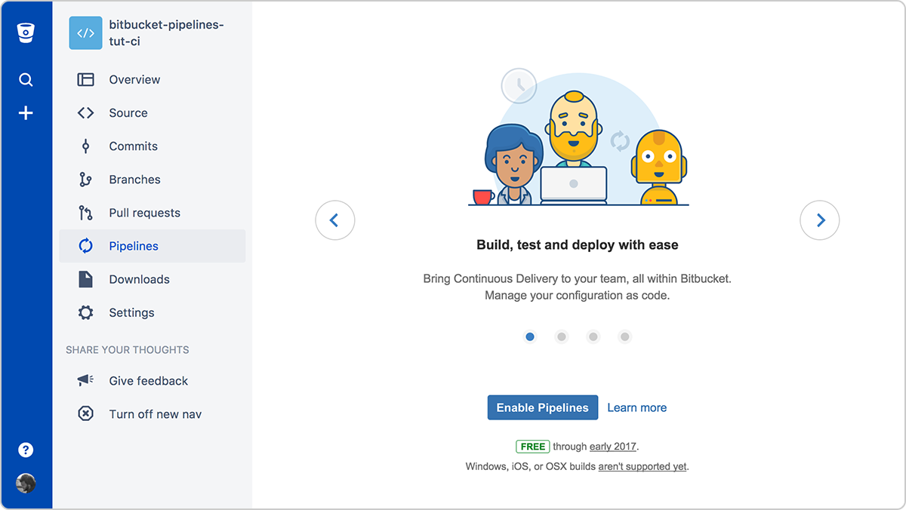
Task: Click the plus icon to create new content
Action: click(26, 112)
